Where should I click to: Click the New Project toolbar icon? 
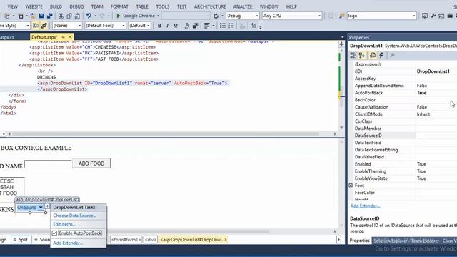[8, 16]
